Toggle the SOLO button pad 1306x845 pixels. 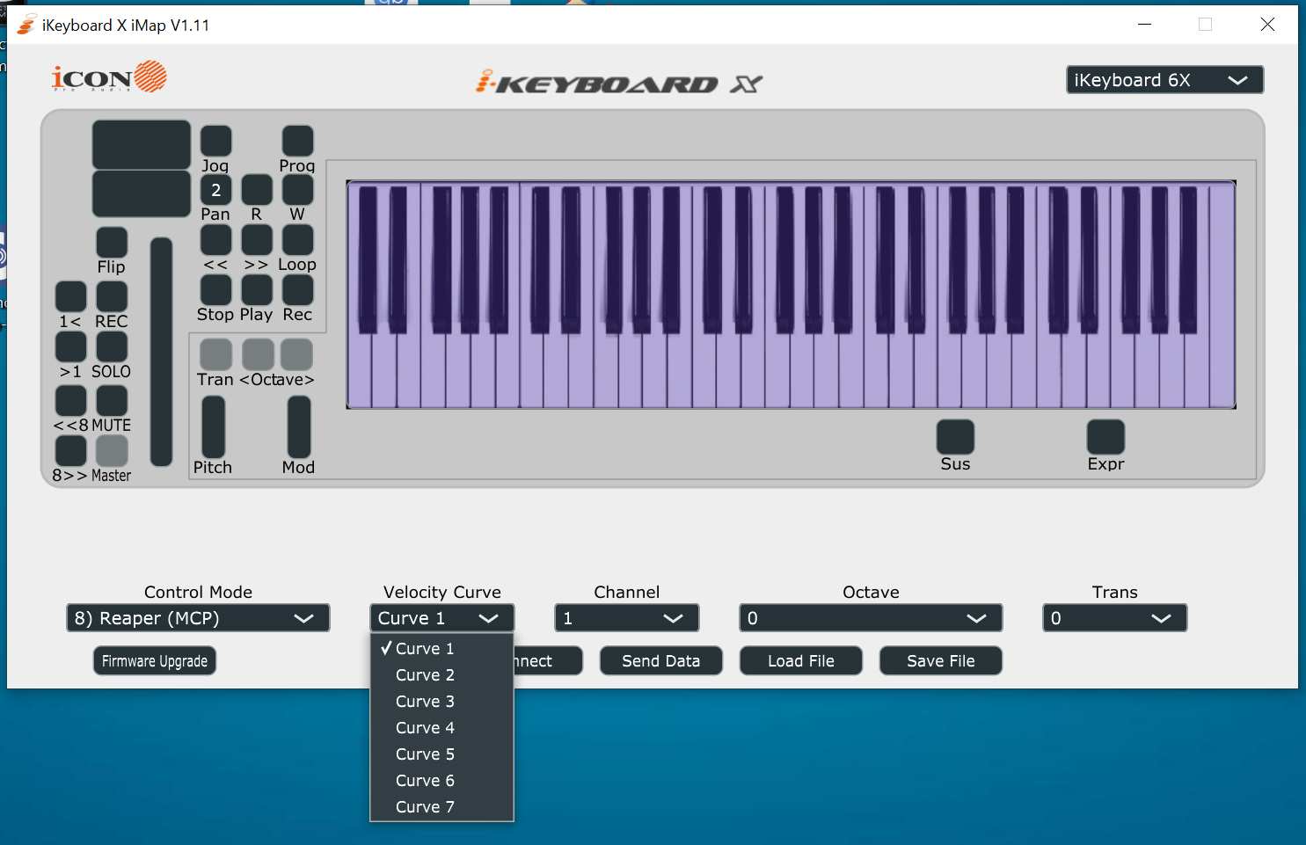[x=112, y=347]
